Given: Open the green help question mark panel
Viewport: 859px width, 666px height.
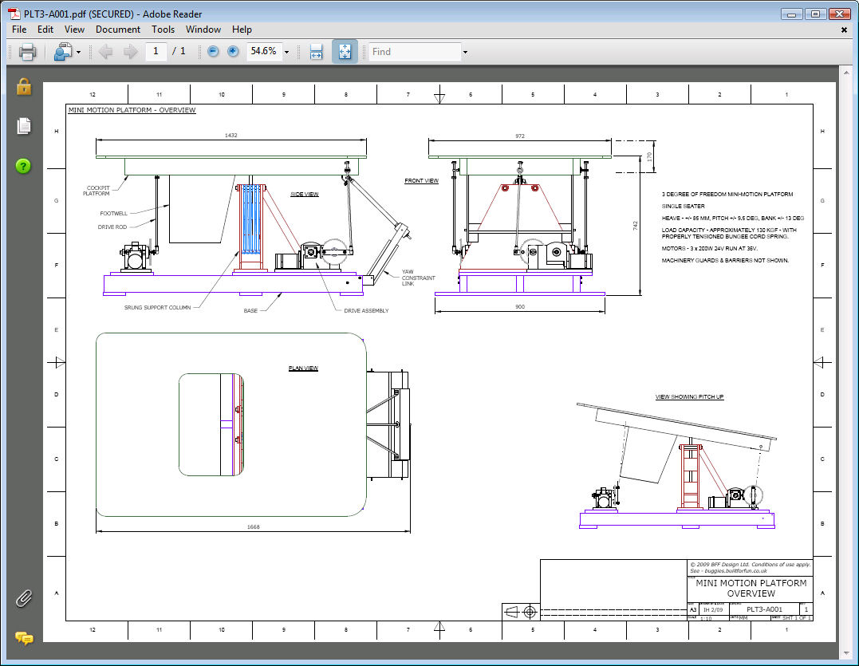Looking at the screenshot, I should tap(24, 166).
